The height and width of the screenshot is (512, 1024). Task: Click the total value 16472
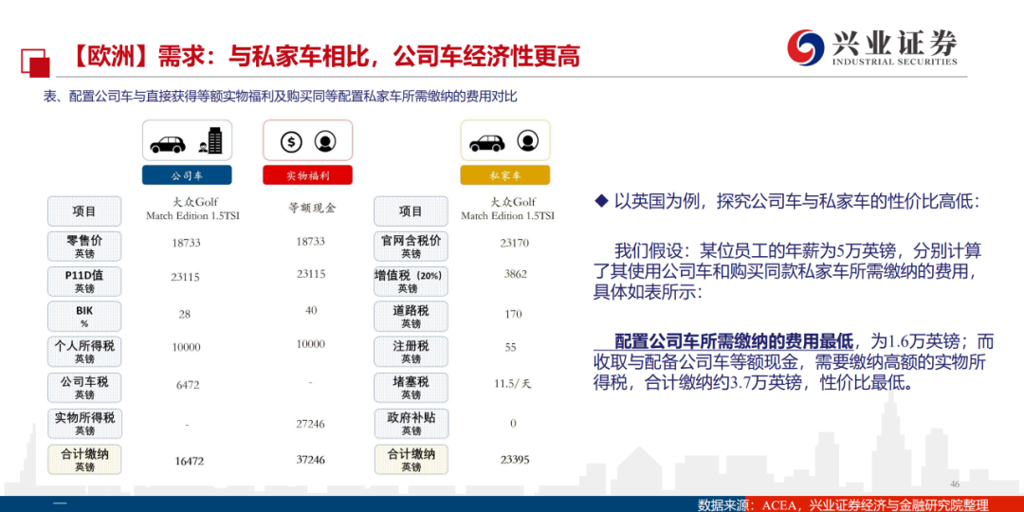click(190, 461)
